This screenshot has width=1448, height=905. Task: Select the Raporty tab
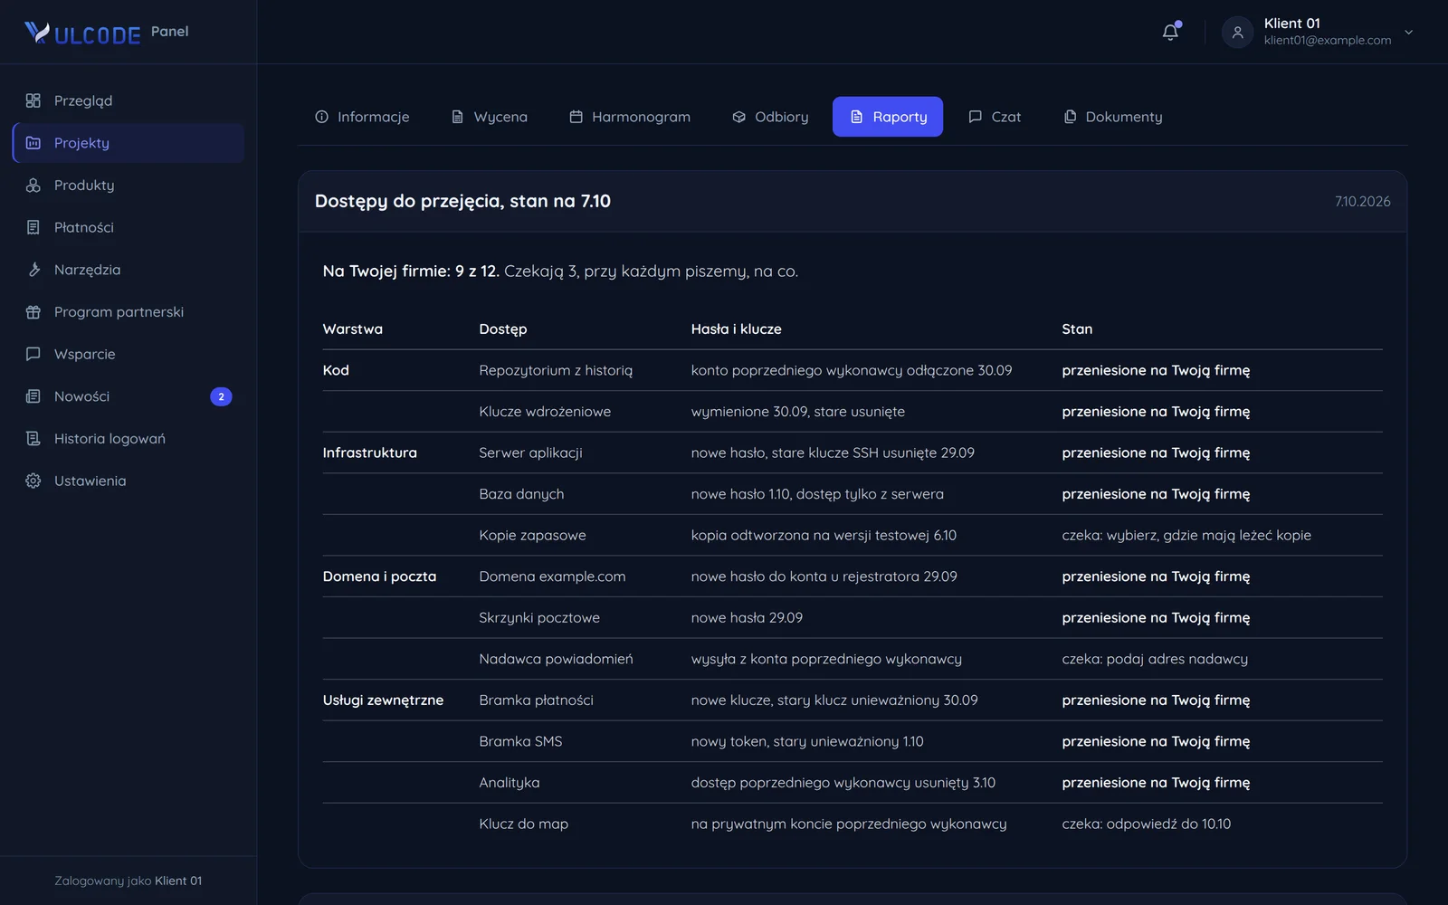coord(888,117)
